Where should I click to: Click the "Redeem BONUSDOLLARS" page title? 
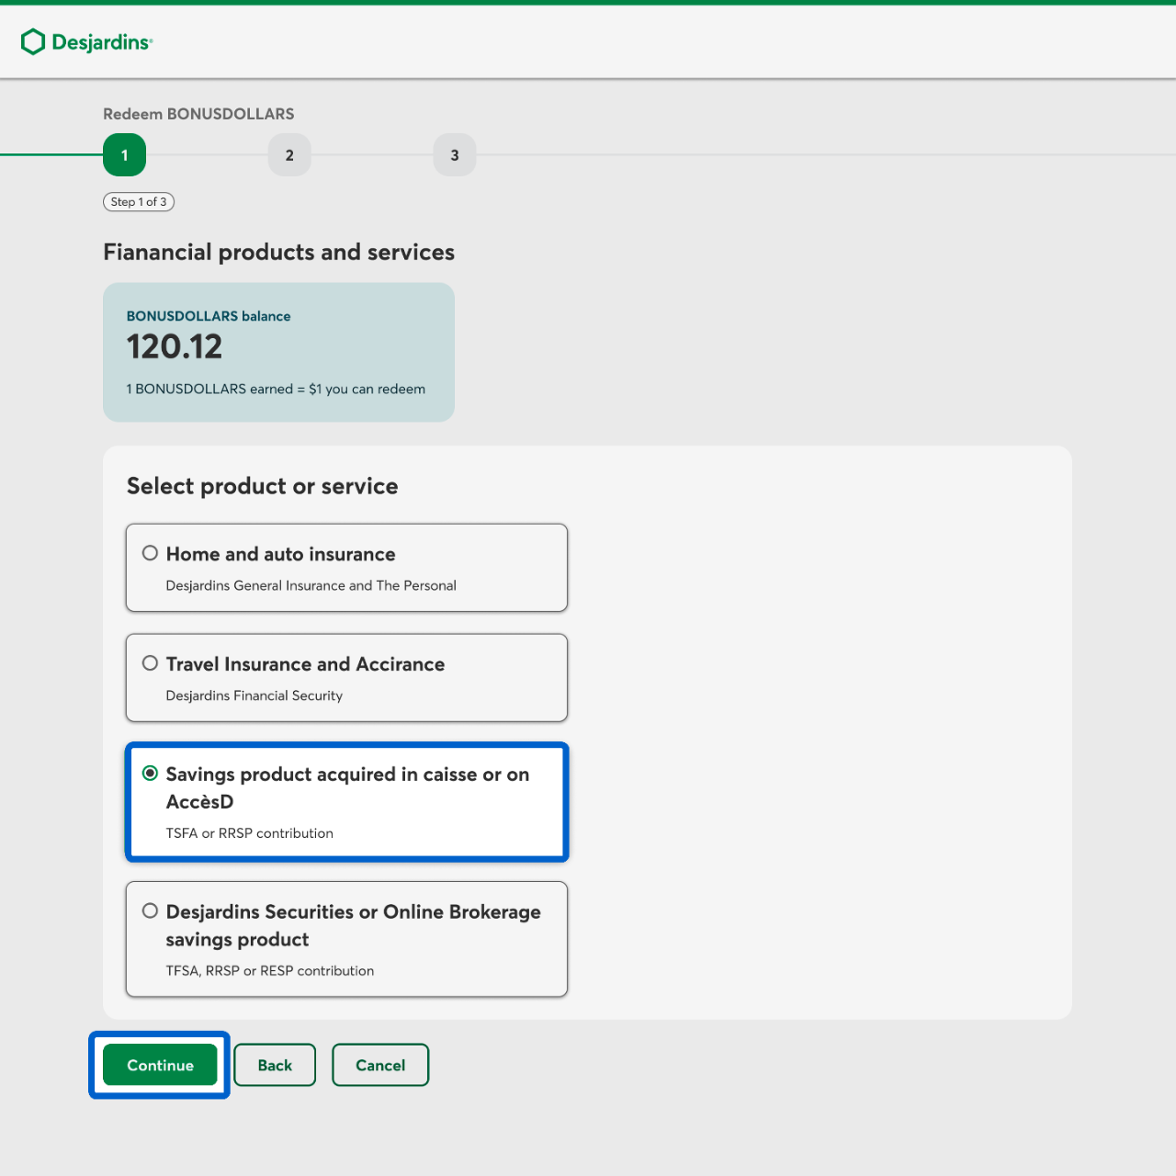tap(198, 114)
